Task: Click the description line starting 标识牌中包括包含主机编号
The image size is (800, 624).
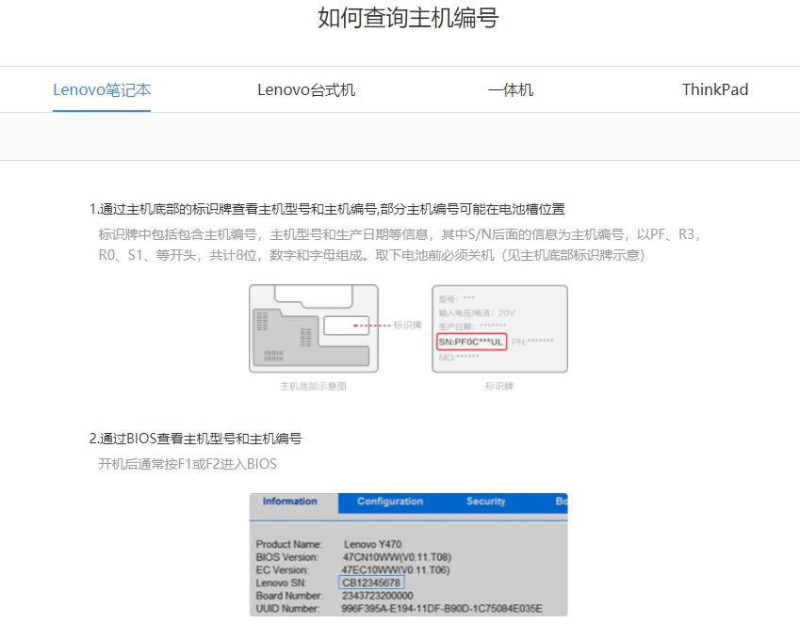Action: (400, 234)
